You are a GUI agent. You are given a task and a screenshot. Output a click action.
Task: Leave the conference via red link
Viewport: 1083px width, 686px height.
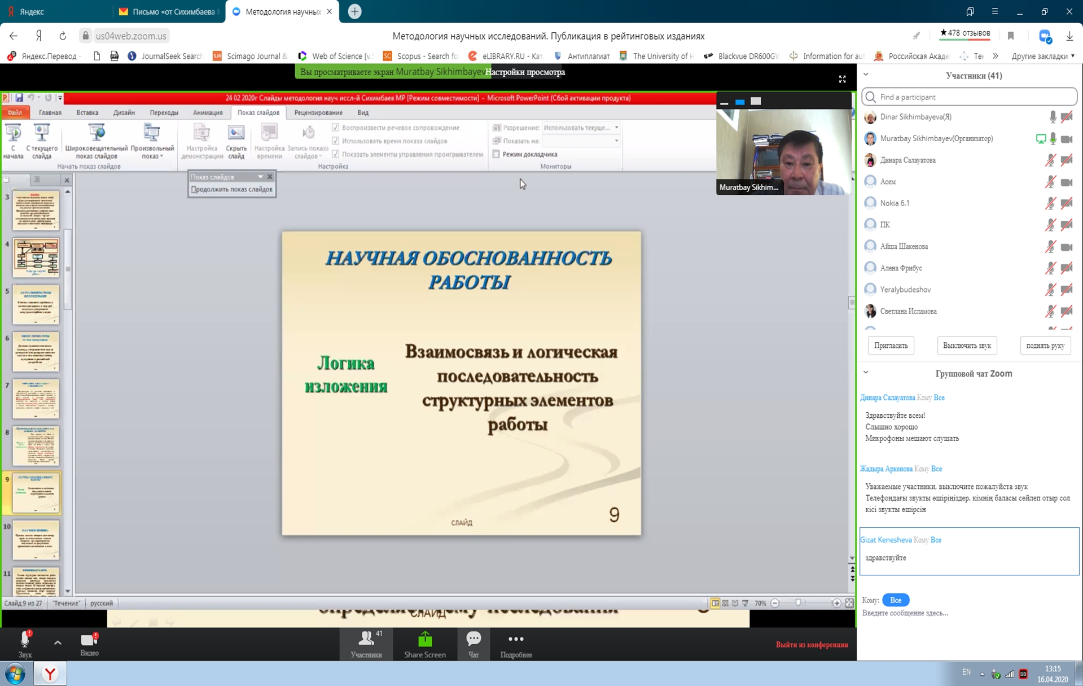(x=812, y=645)
